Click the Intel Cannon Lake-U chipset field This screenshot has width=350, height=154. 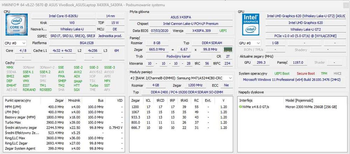pos(191,24)
